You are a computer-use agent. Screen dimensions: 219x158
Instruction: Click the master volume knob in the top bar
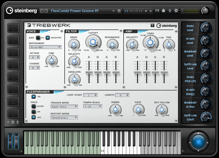coord(205,11)
